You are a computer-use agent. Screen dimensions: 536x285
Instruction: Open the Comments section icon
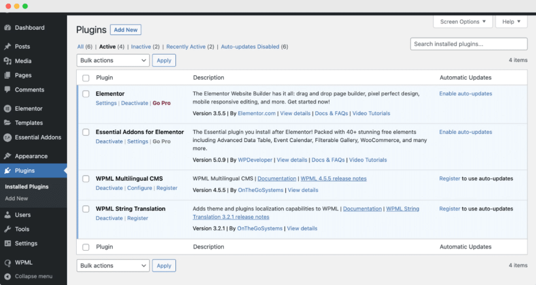(8, 90)
